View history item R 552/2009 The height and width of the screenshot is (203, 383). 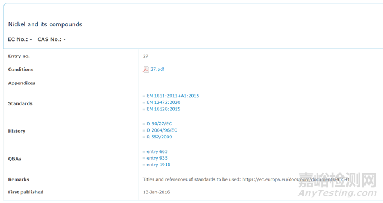point(159,137)
